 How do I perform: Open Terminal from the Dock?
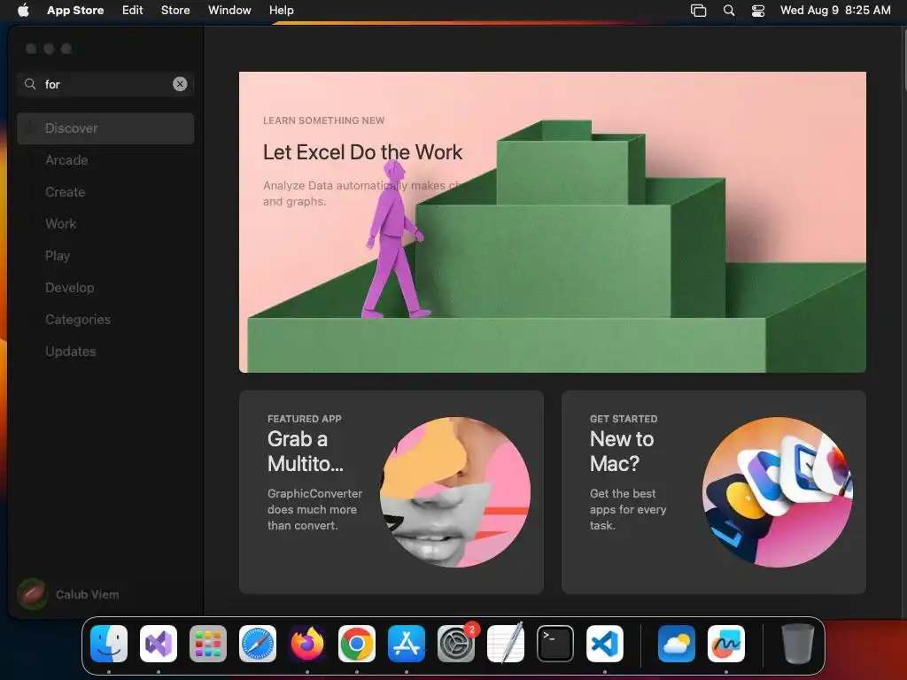pyautogui.click(x=555, y=644)
